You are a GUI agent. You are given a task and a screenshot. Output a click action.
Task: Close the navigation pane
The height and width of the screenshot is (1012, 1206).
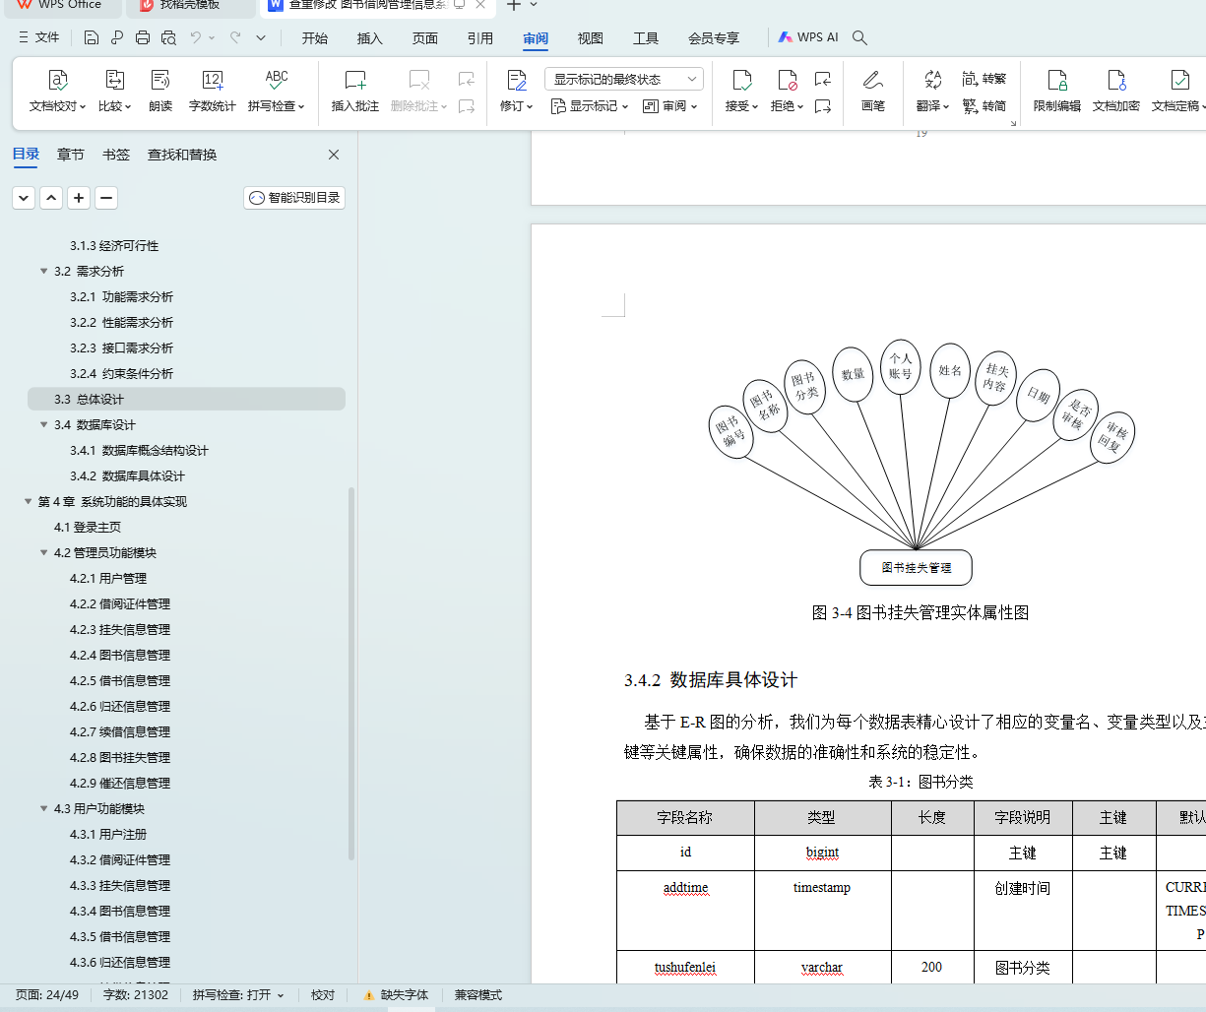pyautogui.click(x=334, y=155)
